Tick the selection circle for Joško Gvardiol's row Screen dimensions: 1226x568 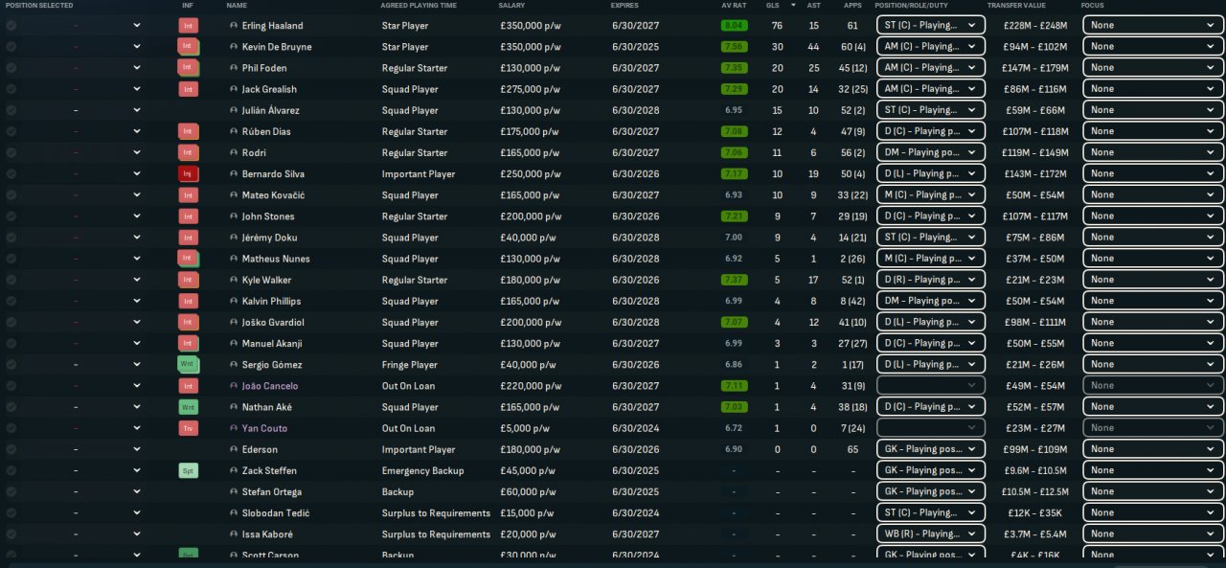point(11,322)
